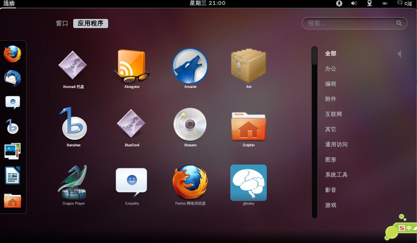
Task: Select the 应用程序 tab
Action: [91, 24]
